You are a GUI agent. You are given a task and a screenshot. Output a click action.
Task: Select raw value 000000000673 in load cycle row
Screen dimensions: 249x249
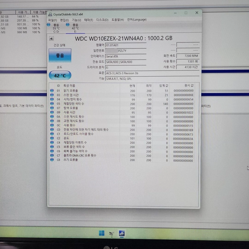pos(183,134)
